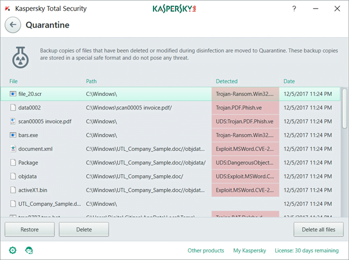This screenshot has height=260, width=349.
Task: Restore the selected quarantined file
Action: (30, 229)
